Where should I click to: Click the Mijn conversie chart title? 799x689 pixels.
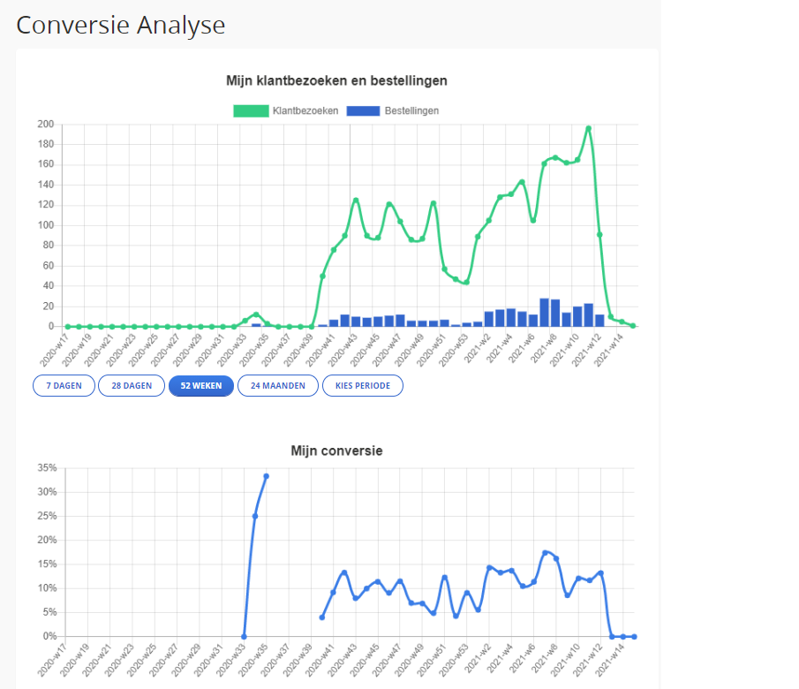click(x=336, y=450)
